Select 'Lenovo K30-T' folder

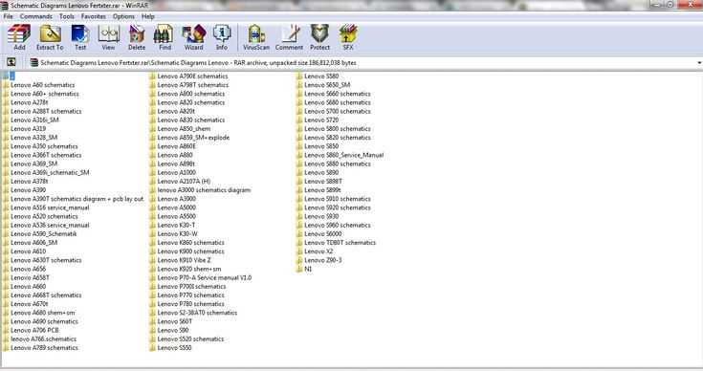pyautogui.click(x=172, y=225)
